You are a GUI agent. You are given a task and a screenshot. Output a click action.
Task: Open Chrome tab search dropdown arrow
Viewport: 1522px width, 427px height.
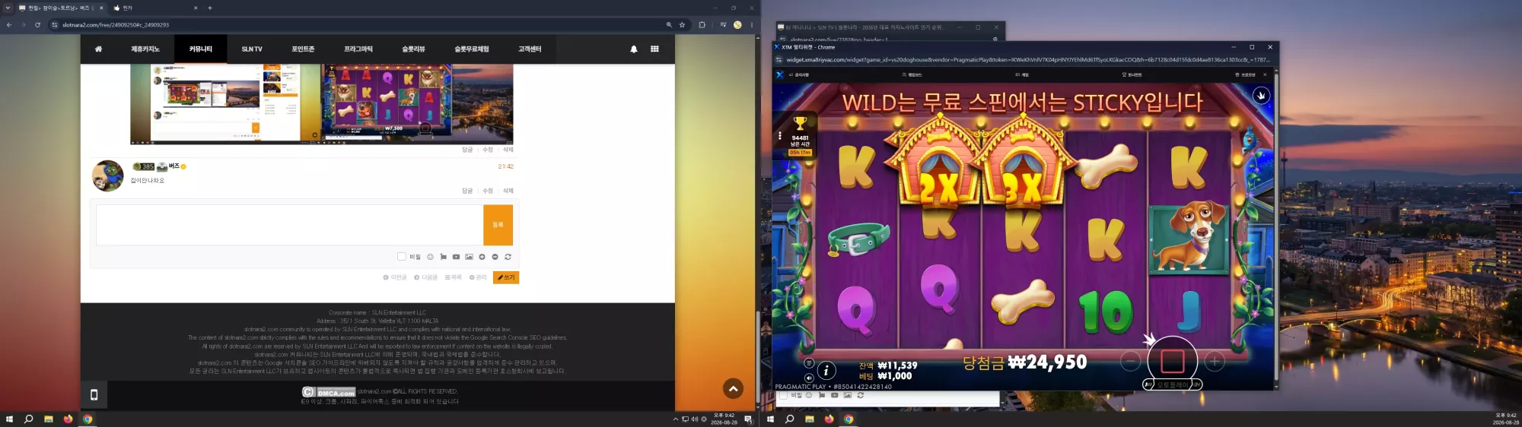click(8, 8)
